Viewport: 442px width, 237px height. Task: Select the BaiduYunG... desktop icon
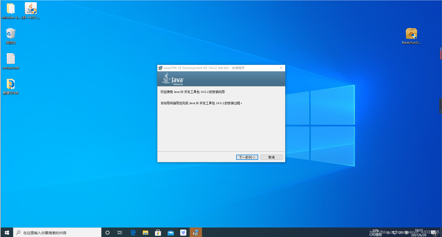411,36
